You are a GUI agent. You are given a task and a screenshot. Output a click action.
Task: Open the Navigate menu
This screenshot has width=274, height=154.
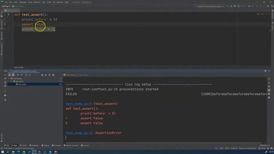tap(23, 2)
